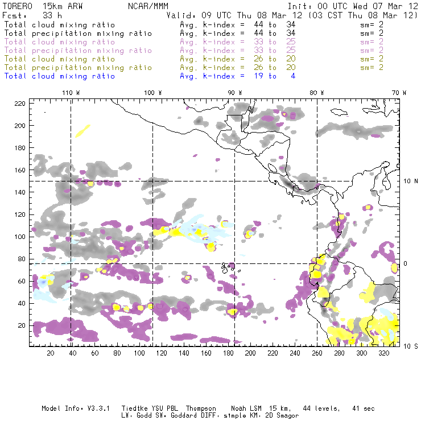Click the blue 'k-index = 19 to 4' text

point(249,76)
